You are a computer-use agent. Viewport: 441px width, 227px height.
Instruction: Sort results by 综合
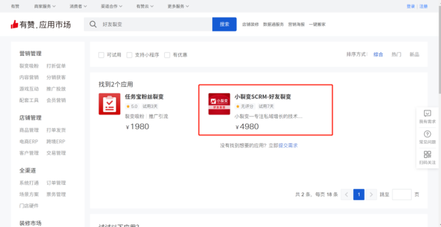(x=378, y=54)
